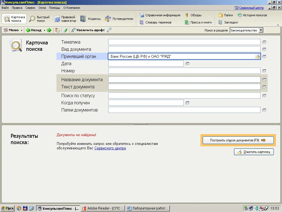Viewport: 282px width, 212px height.
Task: Open the Окна menu
Action: click(42, 8)
